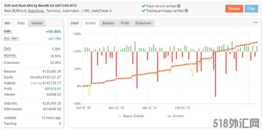Click the Feb 03, '21 axis date marker
The height and width of the screenshot is (132, 262).
point(182,108)
